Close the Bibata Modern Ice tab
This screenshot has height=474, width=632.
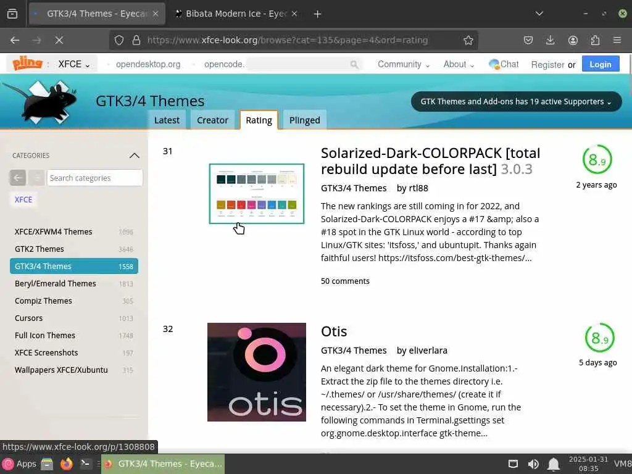294,14
